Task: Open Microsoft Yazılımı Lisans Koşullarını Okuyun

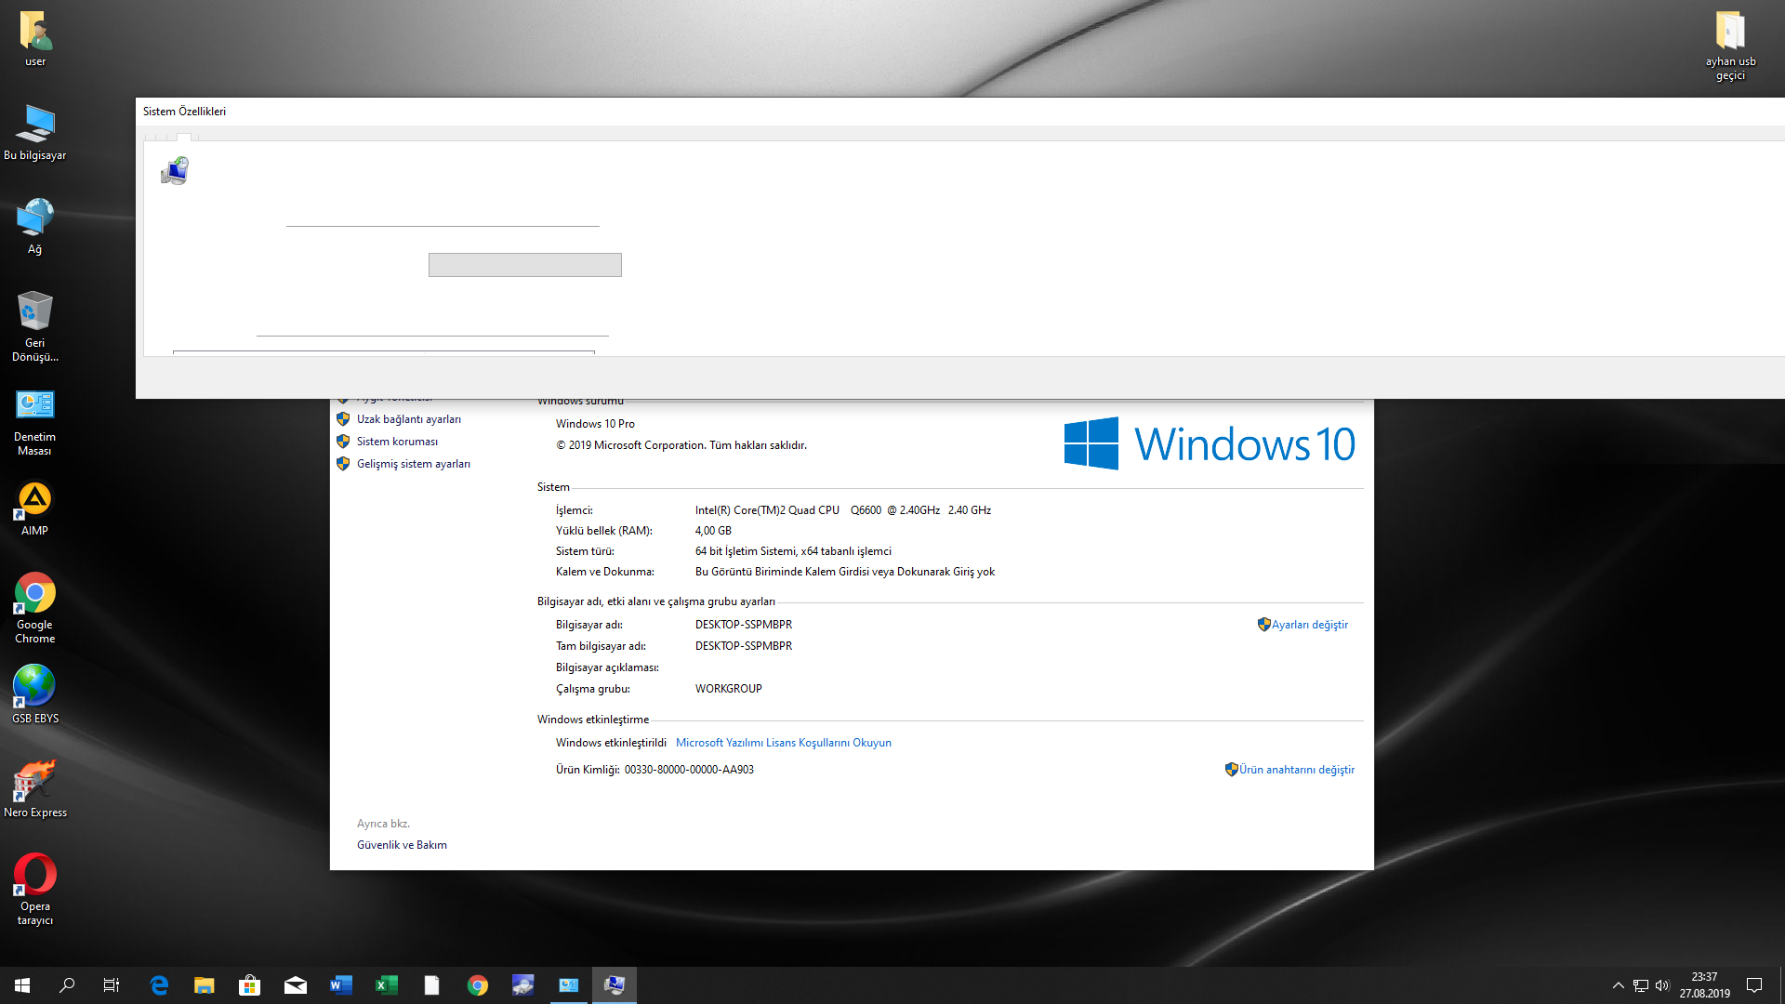Action: point(783,743)
